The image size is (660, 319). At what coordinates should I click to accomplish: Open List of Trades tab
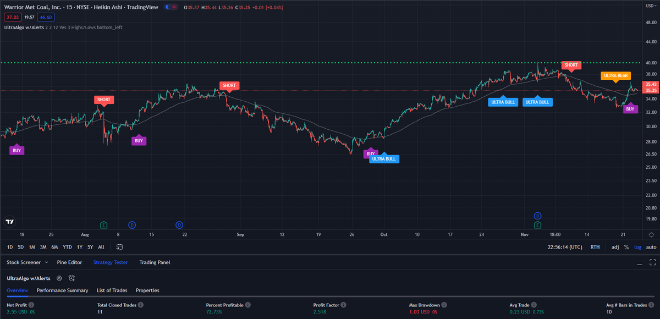pos(112,290)
